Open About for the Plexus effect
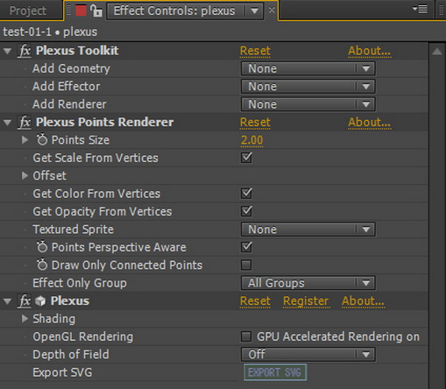Viewport: 446px width, 389px height. [x=363, y=301]
